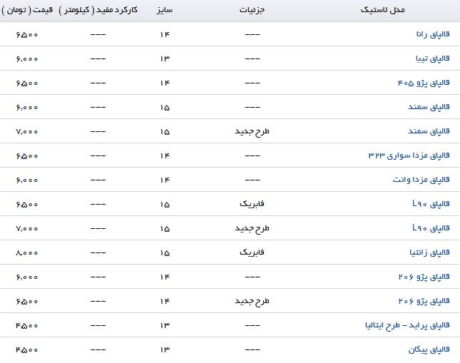Open the قالپاق پراید – طرح ایتالیا link

pos(407,325)
